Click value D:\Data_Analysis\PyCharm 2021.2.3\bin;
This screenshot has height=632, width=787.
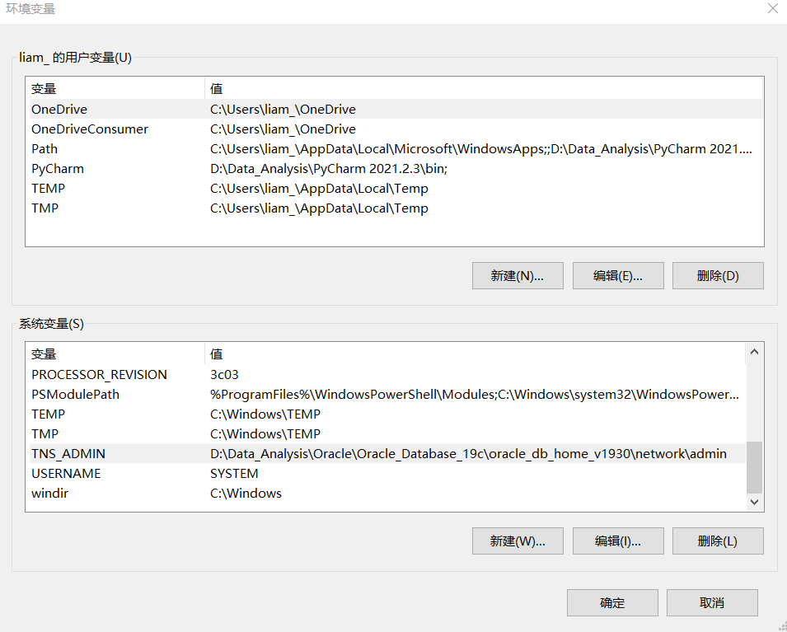(x=329, y=169)
